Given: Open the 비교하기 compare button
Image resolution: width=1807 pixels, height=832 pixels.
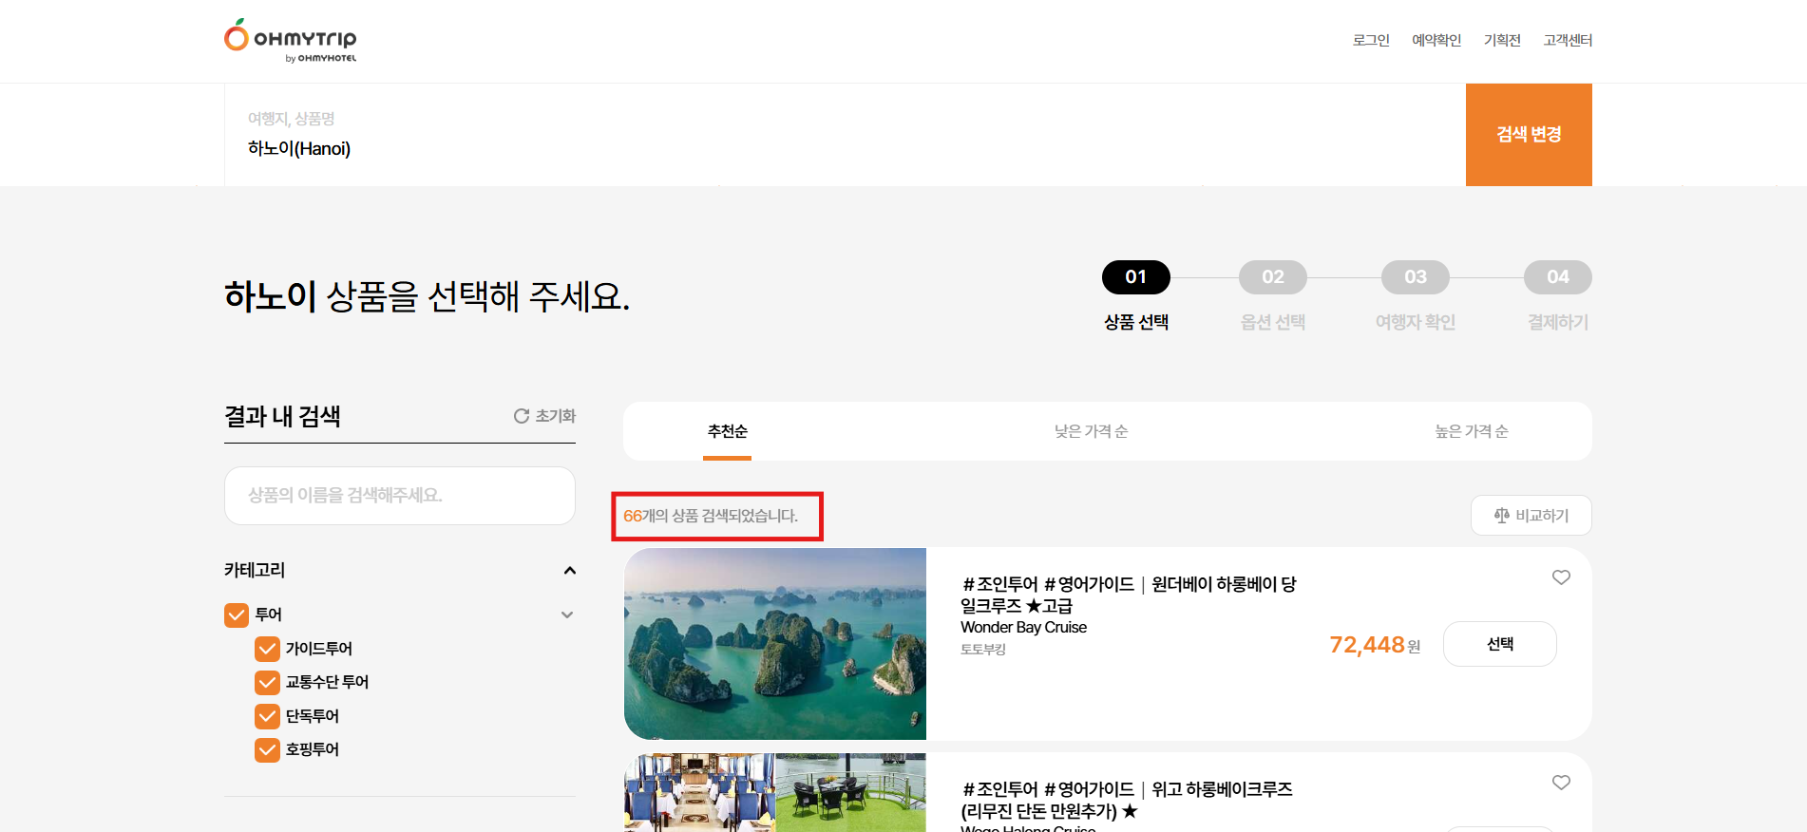Looking at the screenshot, I should [1531, 515].
